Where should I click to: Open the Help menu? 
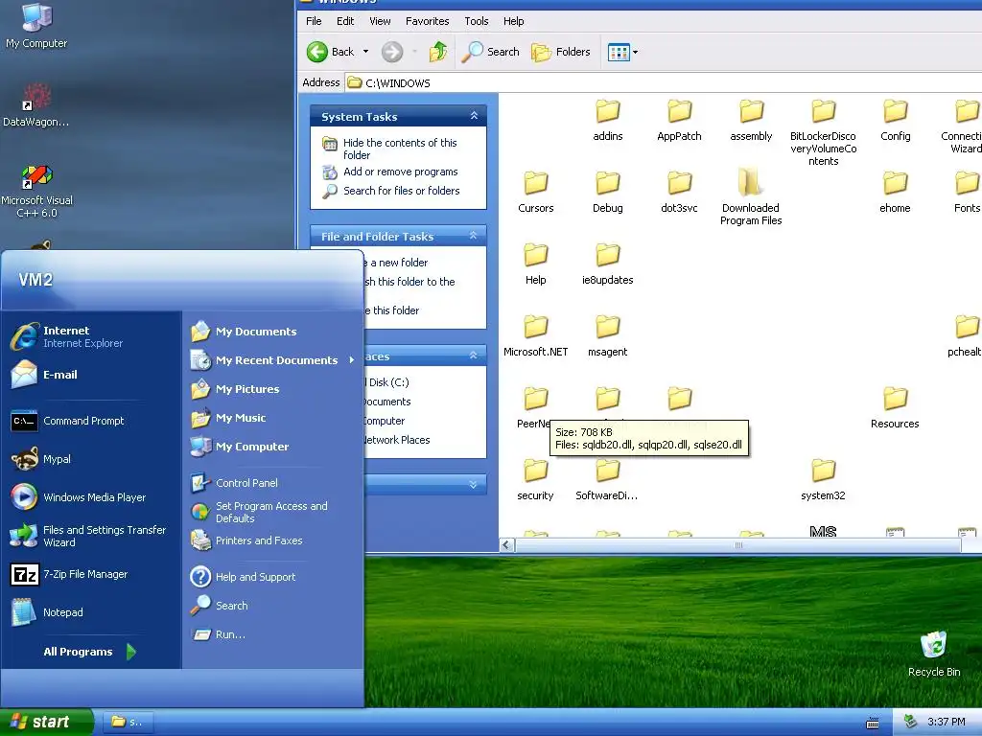tap(514, 21)
